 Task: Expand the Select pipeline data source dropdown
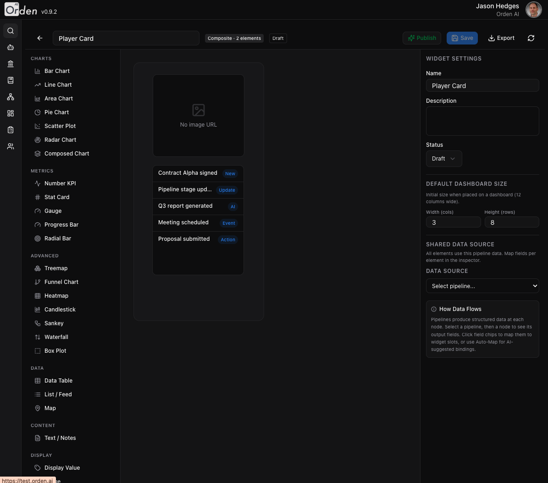coord(482,286)
